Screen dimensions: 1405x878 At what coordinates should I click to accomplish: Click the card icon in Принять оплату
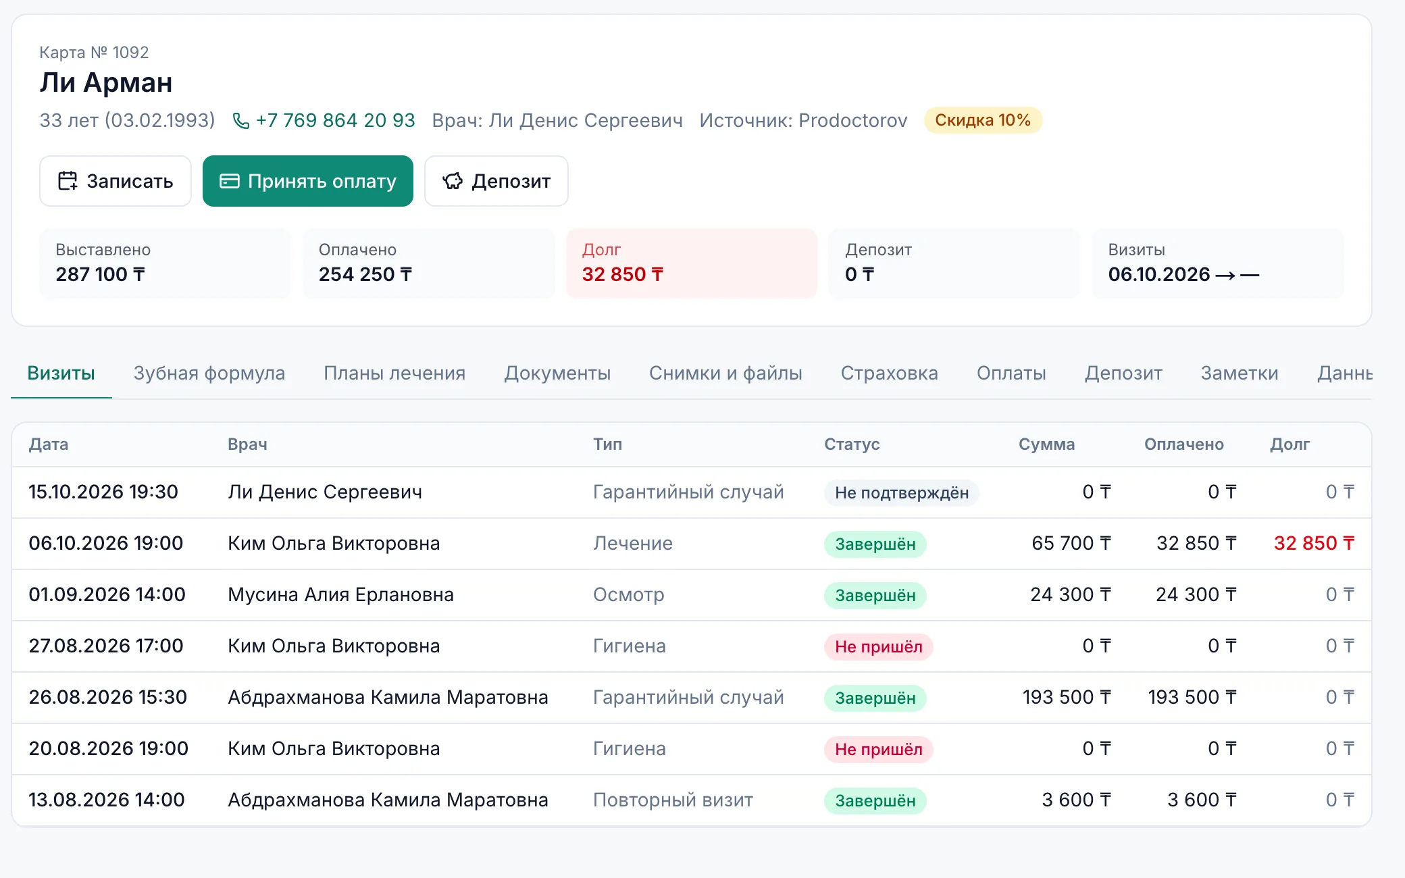click(x=230, y=181)
